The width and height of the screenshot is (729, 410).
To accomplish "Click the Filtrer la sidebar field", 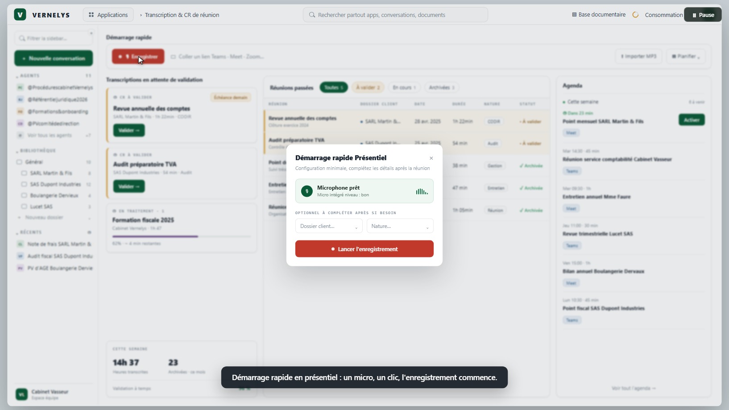I will click(x=54, y=38).
